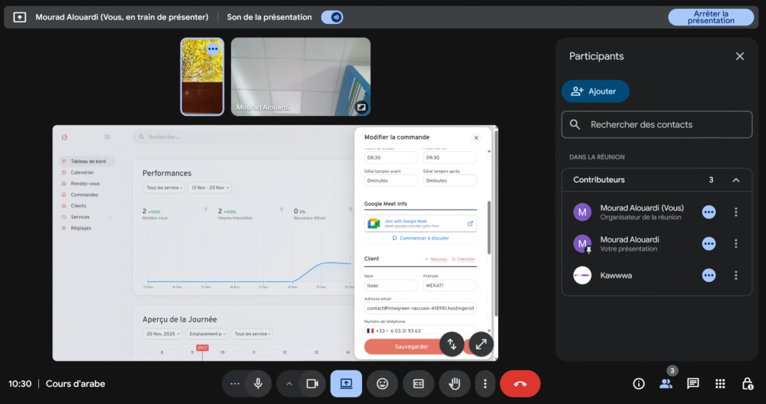Open the vertical options menu for Kawwwa
The width and height of the screenshot is (766, 404).
tap(735, 275)
